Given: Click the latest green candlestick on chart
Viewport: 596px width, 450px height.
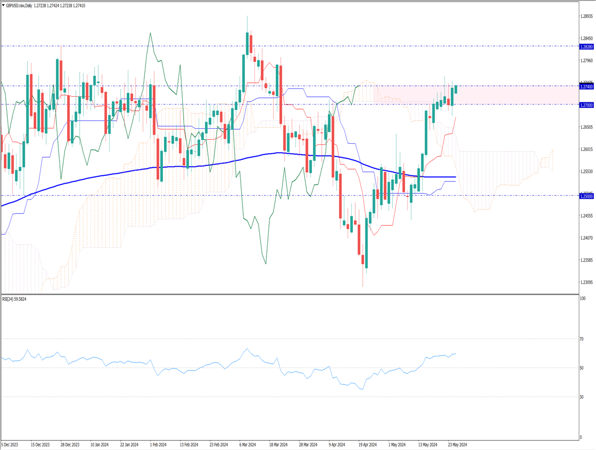Looking at the screenshot, I should tap(456, 89).
